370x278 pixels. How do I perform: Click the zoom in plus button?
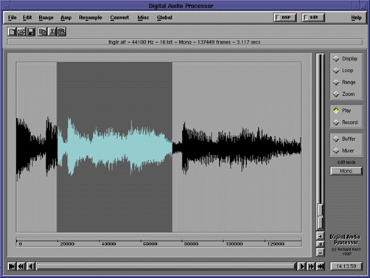coord(321,236)
